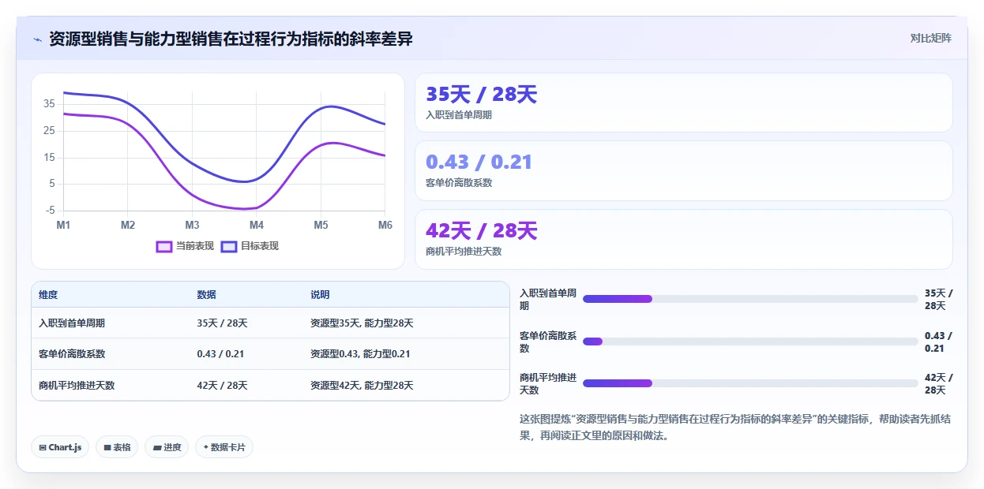This screenshot has height=489, width=984.
Task: Toggle the 目标表现 legend swatch
Action: click(229, 246)
